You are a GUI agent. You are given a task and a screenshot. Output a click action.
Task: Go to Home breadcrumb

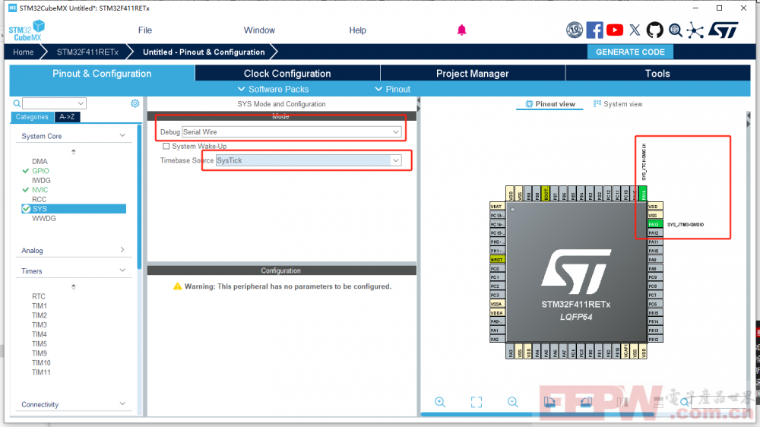coord(24,52)
